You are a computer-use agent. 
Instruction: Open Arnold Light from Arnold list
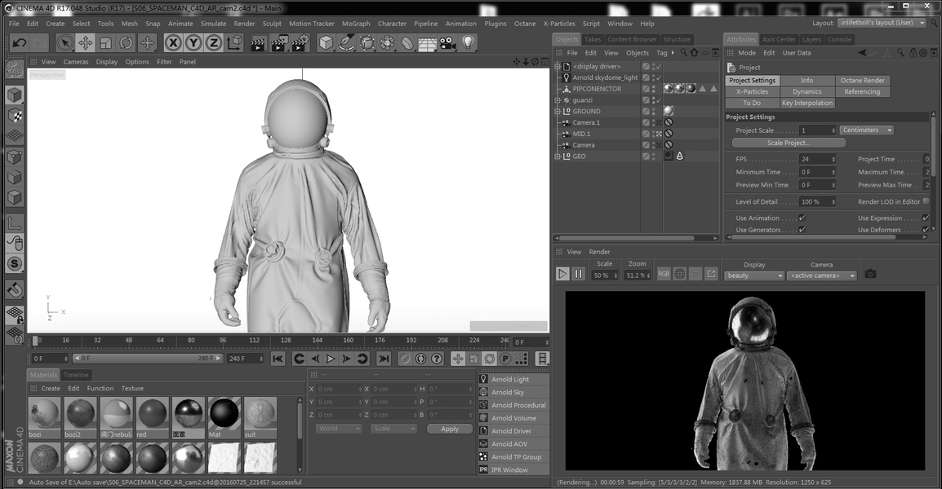(513, 379)
